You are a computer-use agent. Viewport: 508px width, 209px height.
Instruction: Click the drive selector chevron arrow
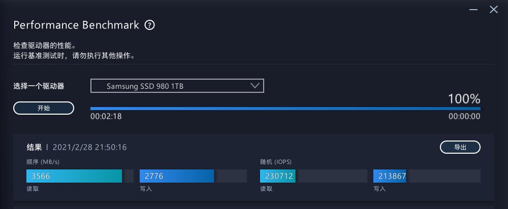(256, 86)
